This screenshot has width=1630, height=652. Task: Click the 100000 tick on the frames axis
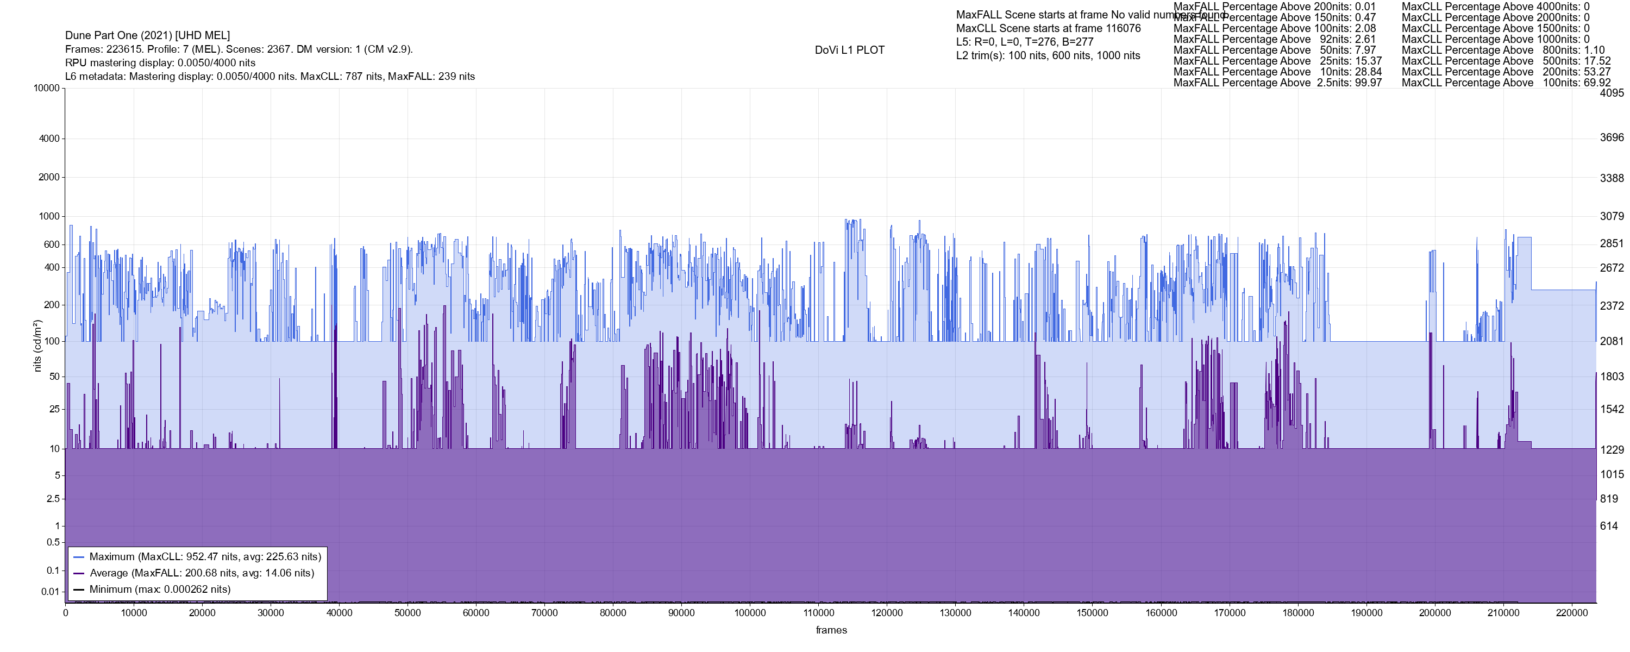pos(750,613)
